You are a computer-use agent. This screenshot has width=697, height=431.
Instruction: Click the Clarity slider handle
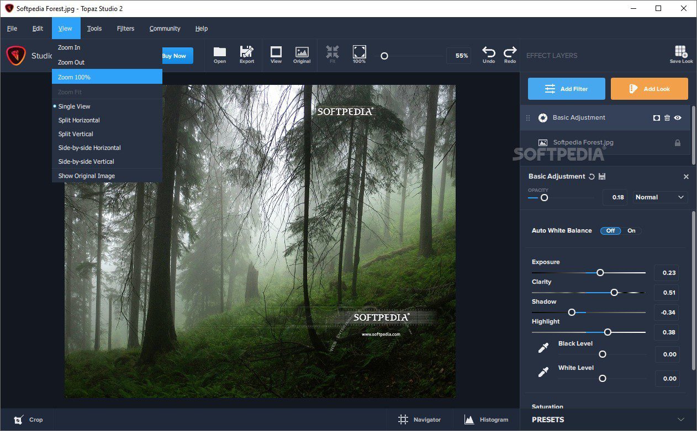[x=614, y=292]
